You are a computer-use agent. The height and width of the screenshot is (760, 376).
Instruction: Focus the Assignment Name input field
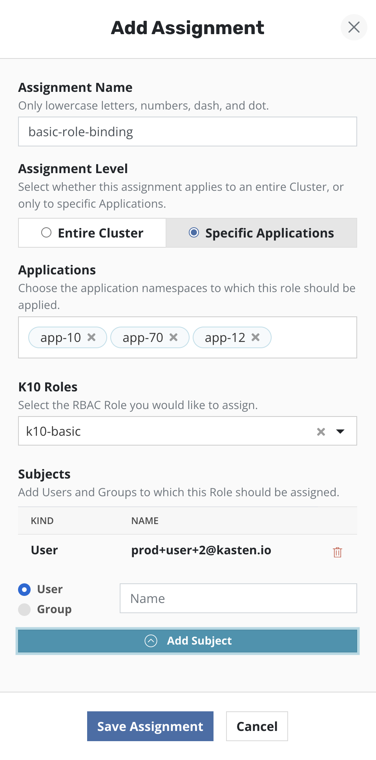[188, 132]
